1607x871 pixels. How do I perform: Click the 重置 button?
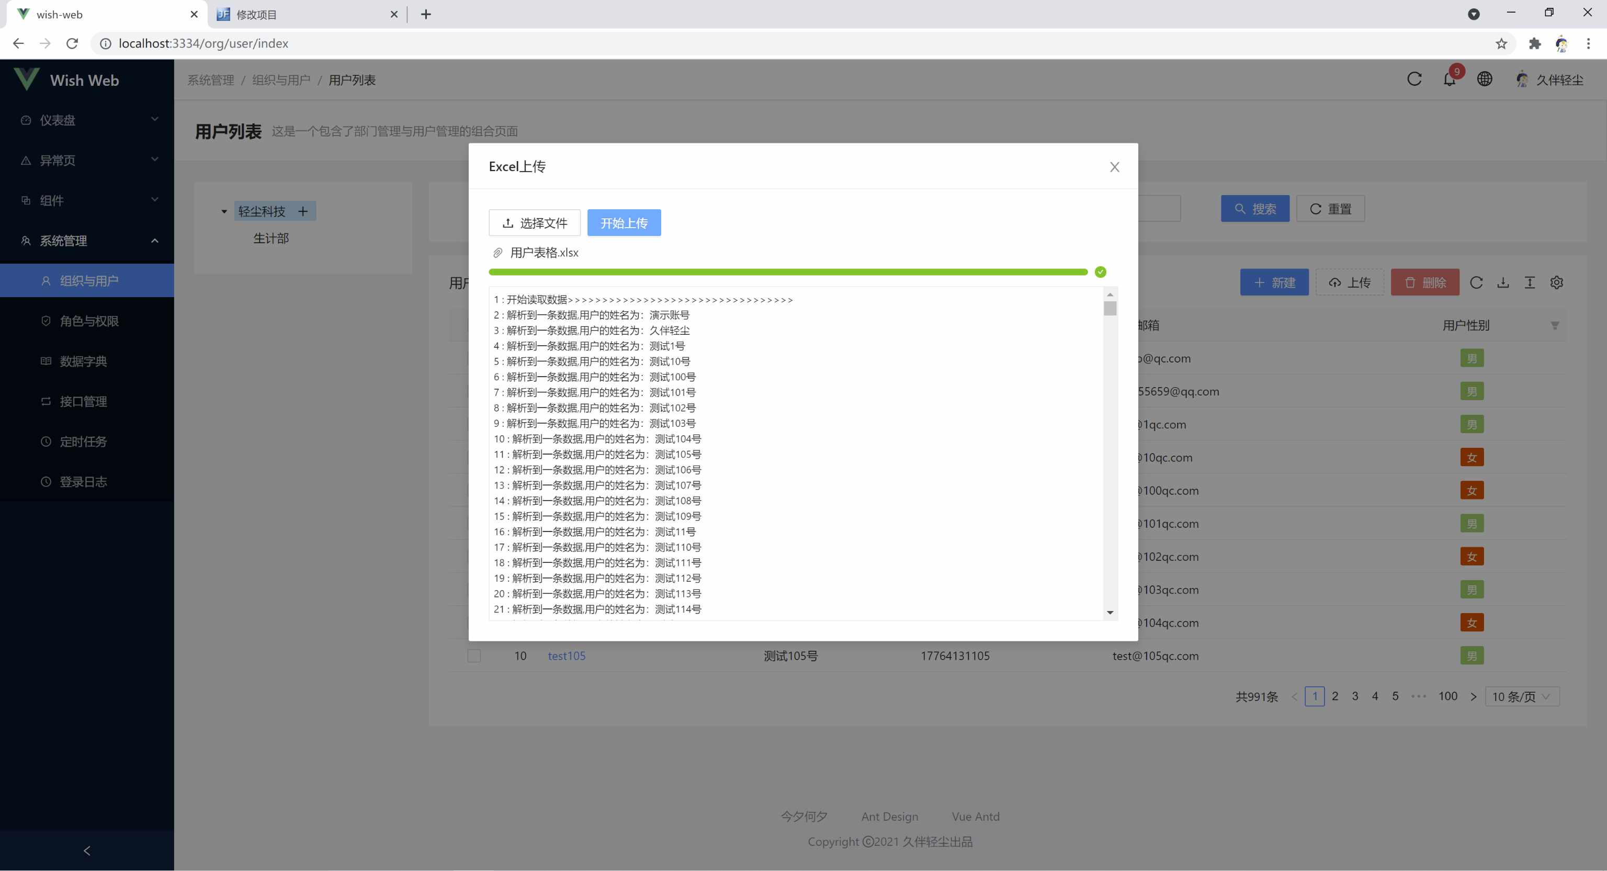(1331, 209)
